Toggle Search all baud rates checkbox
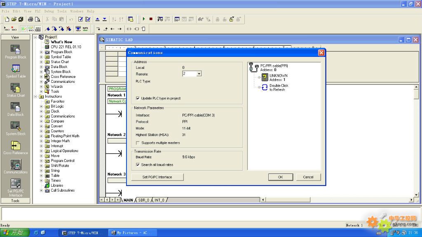Viewport: 422px width, 237px height. click(x=138, y=164)
